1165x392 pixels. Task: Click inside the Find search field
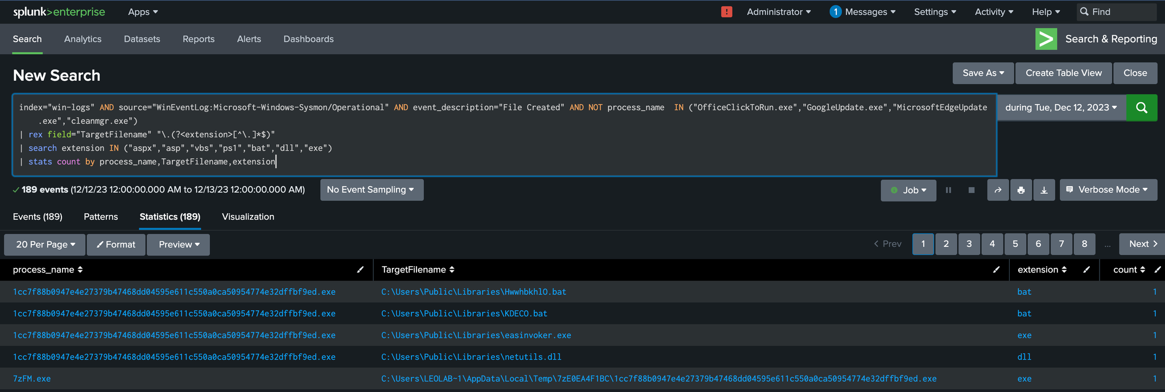point(1117,12)
